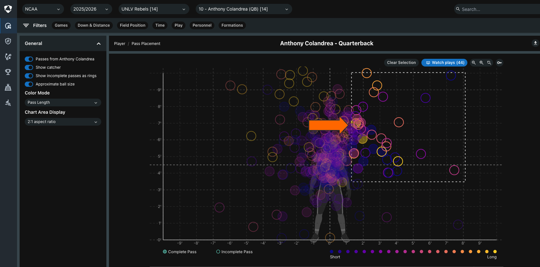This screenshot has height=267, width=540.
Task: Open the defense shield sidebar icon
Action: [8, 41]
